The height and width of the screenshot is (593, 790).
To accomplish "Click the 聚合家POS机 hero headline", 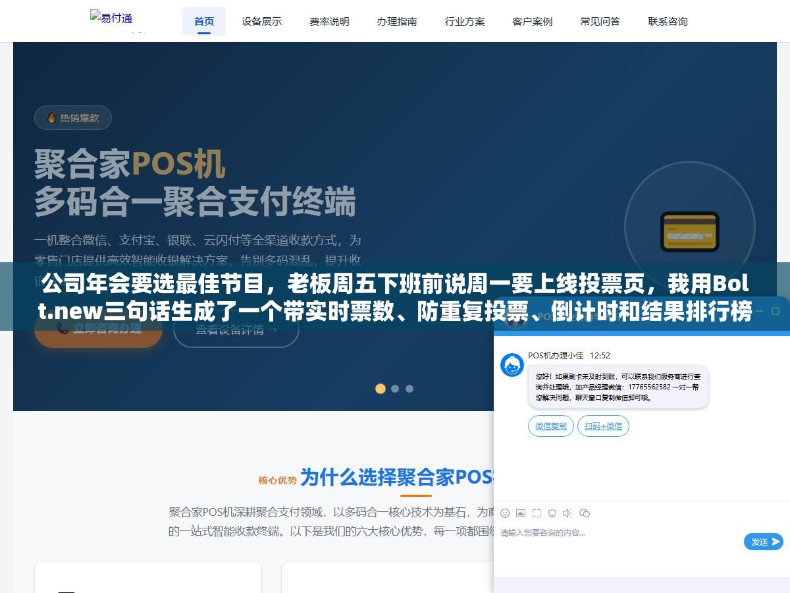I will click(130, 164).
